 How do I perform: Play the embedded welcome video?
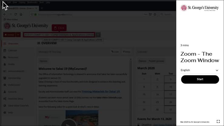69,123
